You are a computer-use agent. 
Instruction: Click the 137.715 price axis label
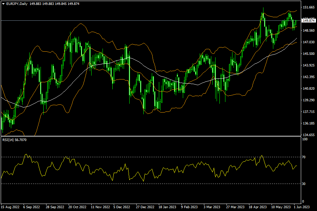309,112
